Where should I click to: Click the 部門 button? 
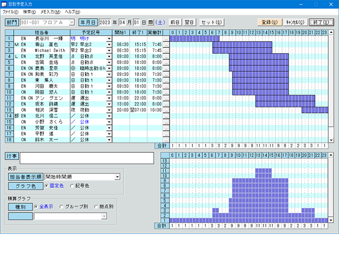point(12,22)
